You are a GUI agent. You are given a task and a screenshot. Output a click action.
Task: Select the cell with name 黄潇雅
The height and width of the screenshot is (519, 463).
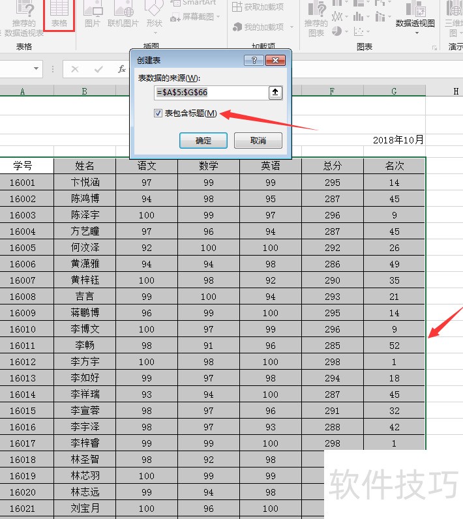[85, 264]
